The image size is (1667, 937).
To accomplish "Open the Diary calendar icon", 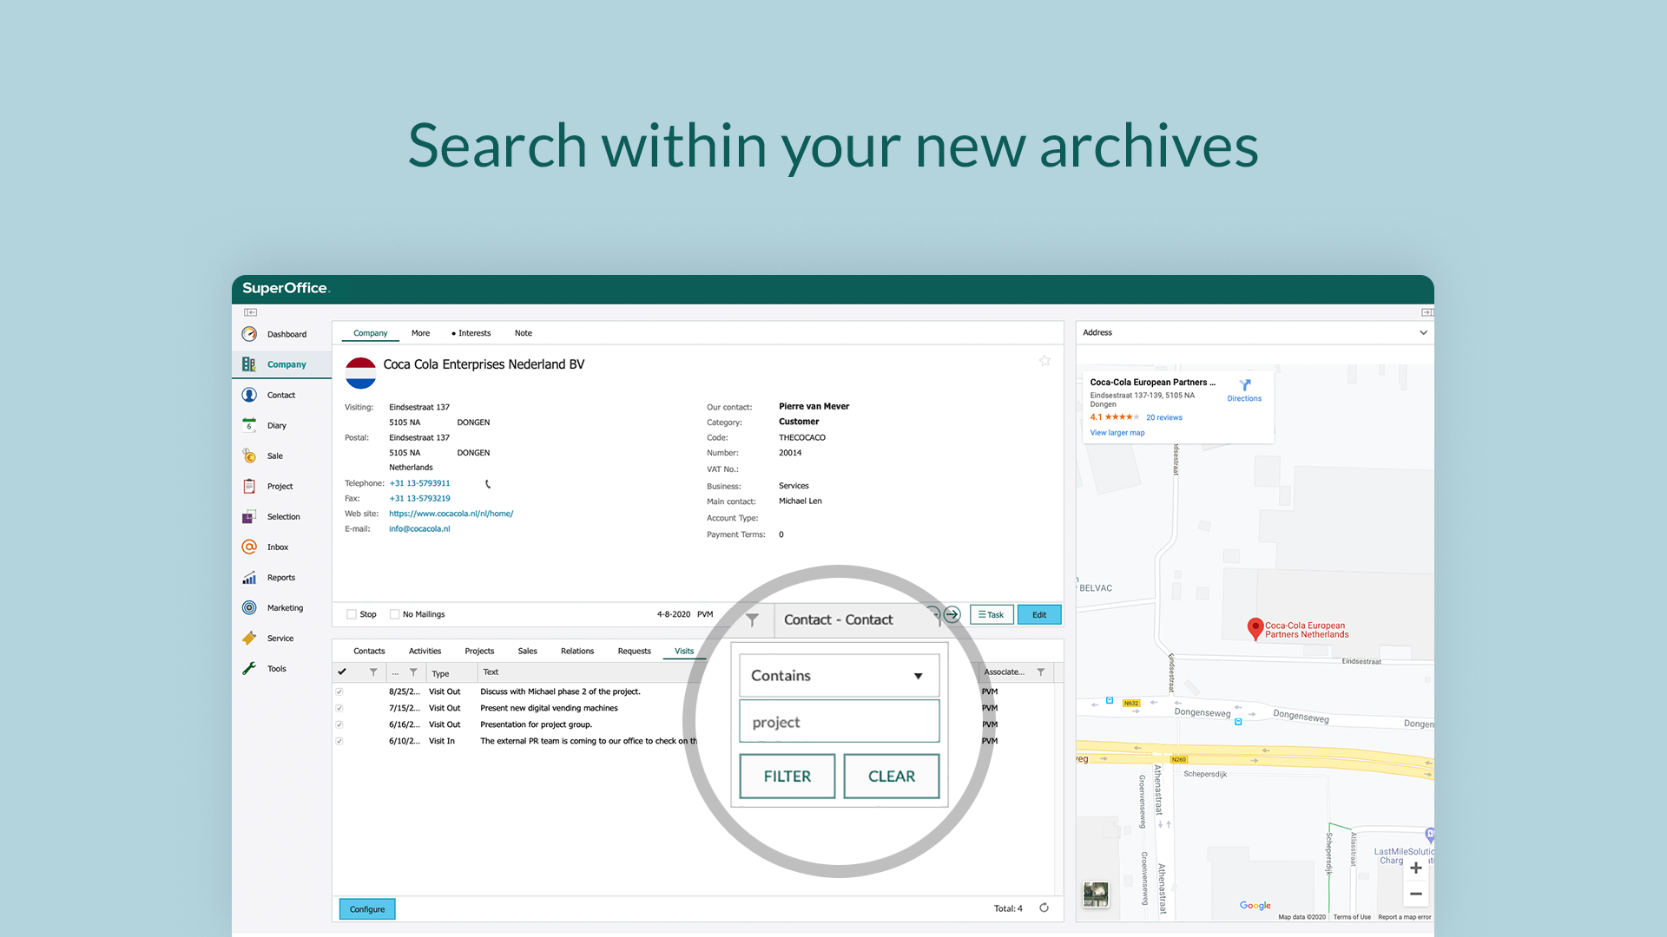I will [249, 425].
